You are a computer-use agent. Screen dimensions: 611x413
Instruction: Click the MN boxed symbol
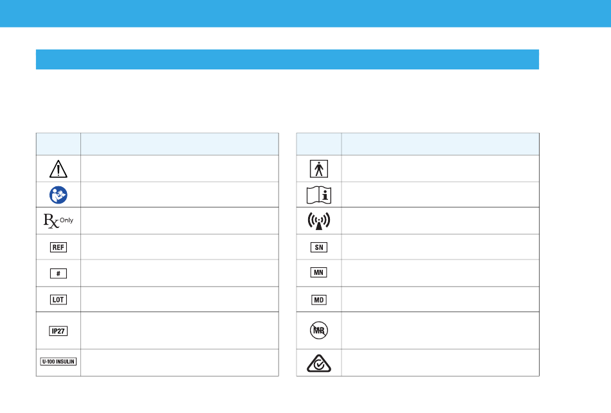pos(319,272)
